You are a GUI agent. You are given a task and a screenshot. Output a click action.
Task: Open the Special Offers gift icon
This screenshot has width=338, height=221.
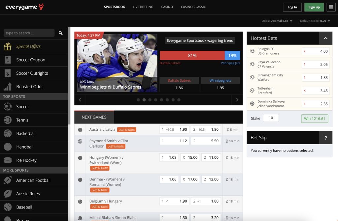click(7, 46)
